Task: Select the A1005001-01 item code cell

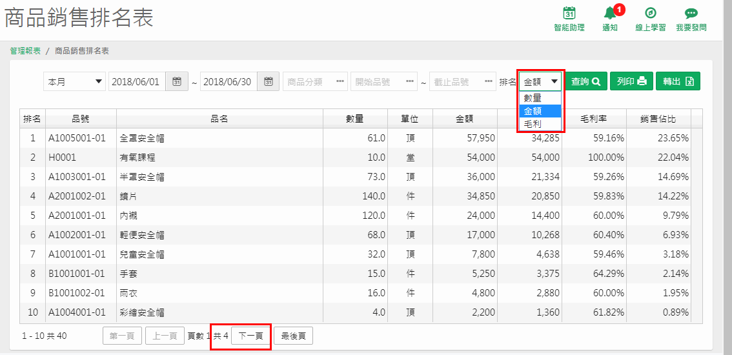Action: pos(81,138)
